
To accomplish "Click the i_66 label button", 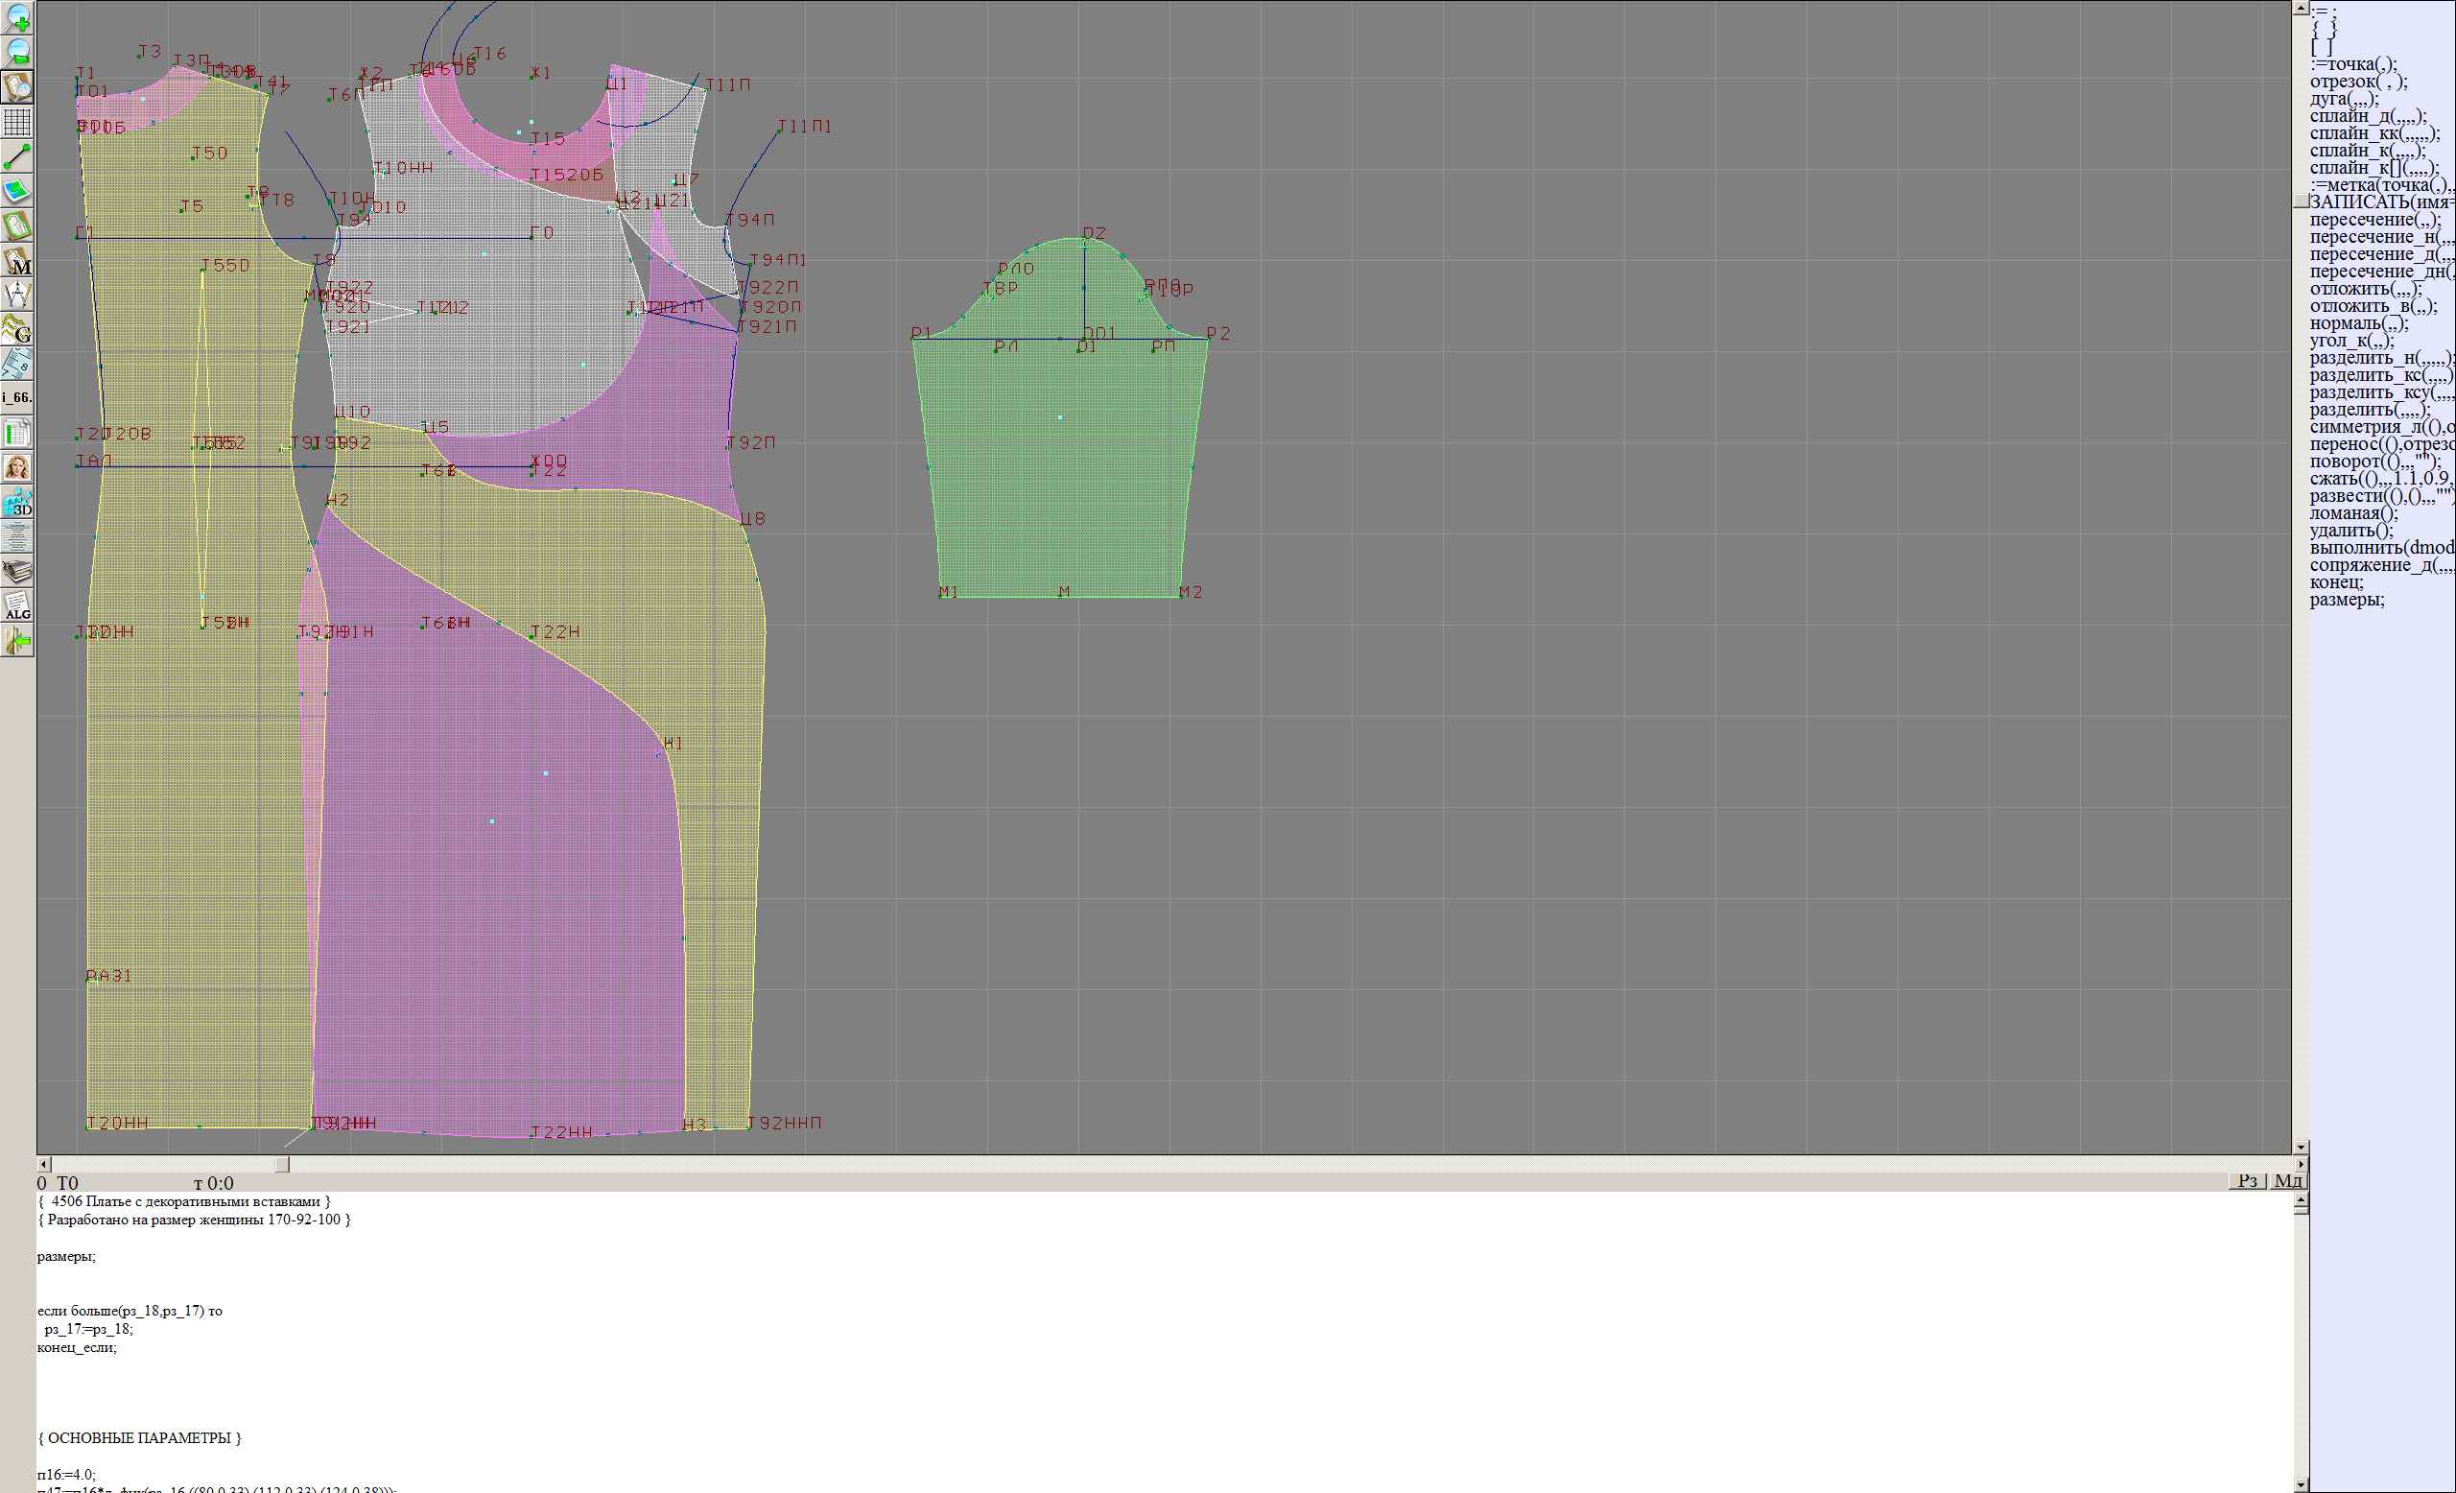I will (x=18, y=397).
